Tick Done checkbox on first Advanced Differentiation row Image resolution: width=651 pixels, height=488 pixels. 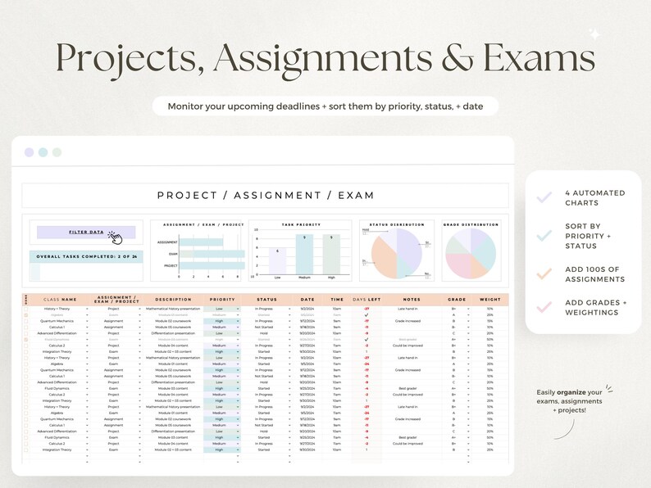point(26,333)
